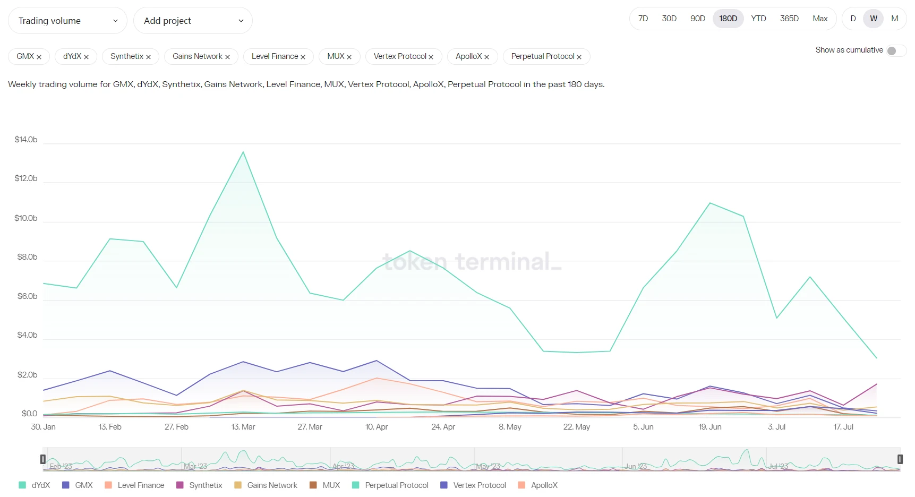Click the 10. Apr x-axis label
The width and height of the screenshot is (915, 497).
[377, 427]
